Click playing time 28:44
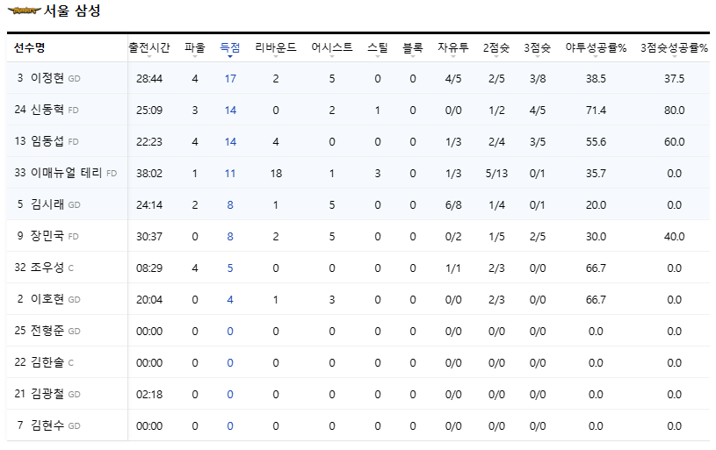 (149, 78)
